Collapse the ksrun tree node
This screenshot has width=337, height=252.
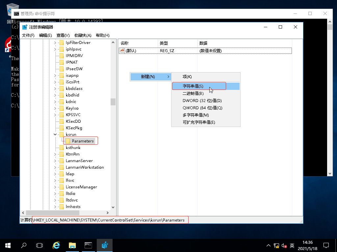(x=55, y=135)
